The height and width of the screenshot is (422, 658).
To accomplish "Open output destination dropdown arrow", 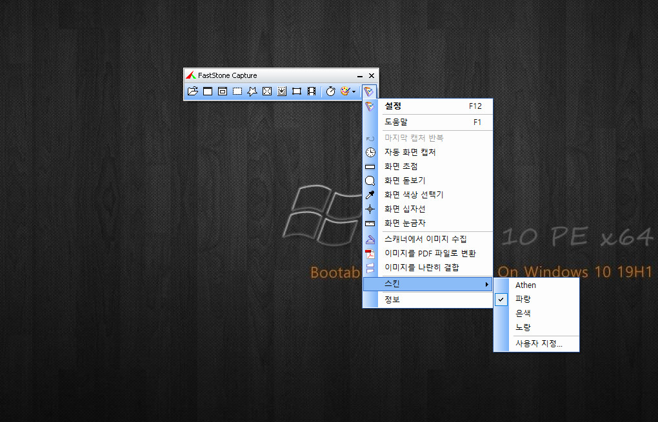I will click(354, 91).
